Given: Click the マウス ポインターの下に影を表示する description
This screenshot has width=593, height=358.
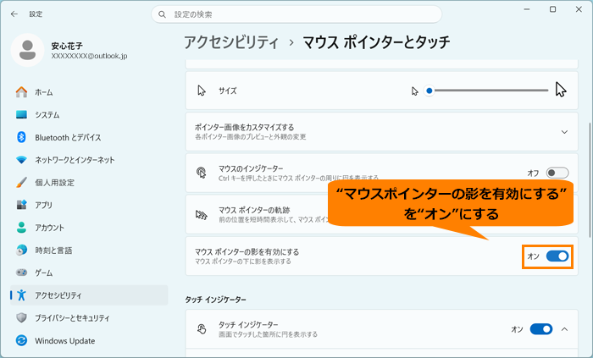Looking at the screenshot, I should (243, 262).
